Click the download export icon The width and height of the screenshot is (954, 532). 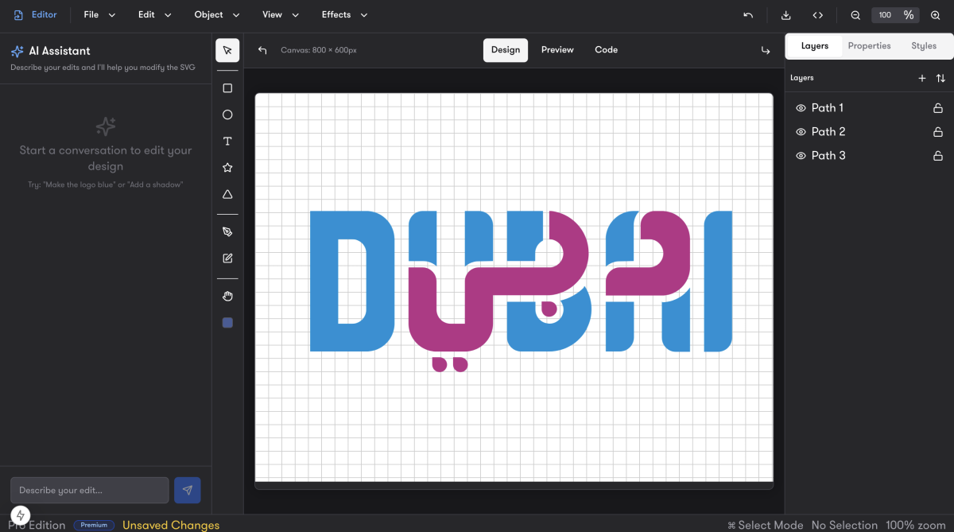click(x=786, y=15)
